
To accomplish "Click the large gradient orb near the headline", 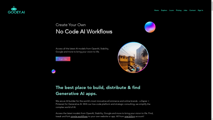I will [x=150, y=27].
